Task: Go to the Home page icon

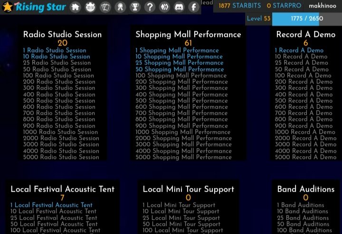Action: [75, 7]
